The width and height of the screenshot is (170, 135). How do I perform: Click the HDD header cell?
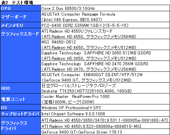pyautogui.click(x=20, y=88)
